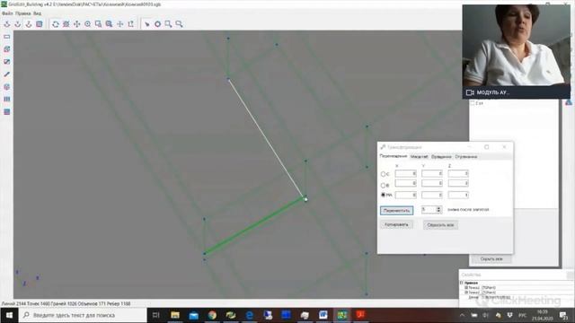Open the Windows Start menu
Screen dimensions: 575x323
coord(9,315)
